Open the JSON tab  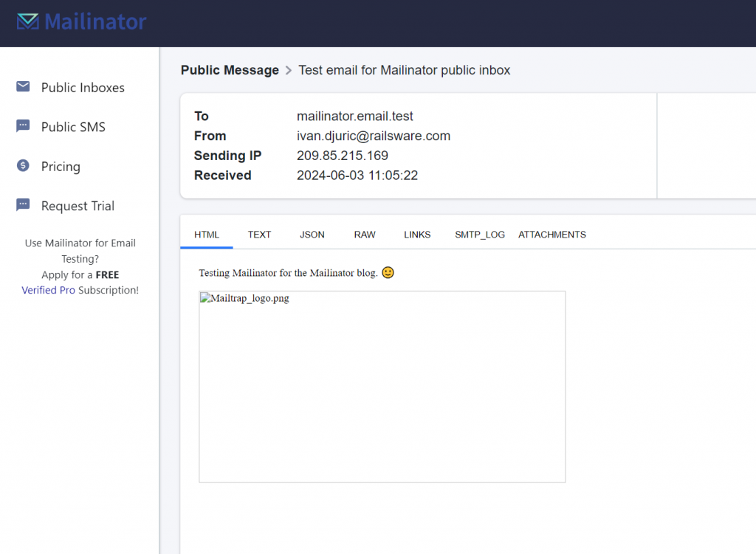(312, 234)
